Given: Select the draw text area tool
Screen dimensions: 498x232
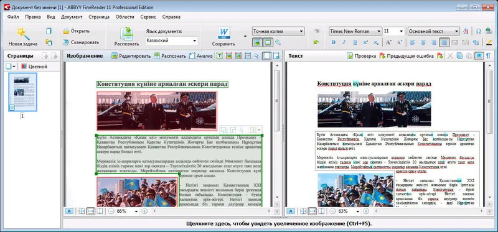Looking at the screenshot, I should tap(219, 56).
